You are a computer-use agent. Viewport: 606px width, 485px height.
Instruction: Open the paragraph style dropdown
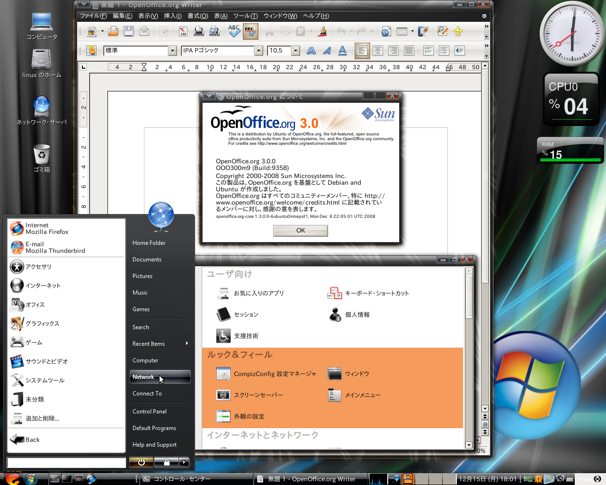[x=173, y=50]
